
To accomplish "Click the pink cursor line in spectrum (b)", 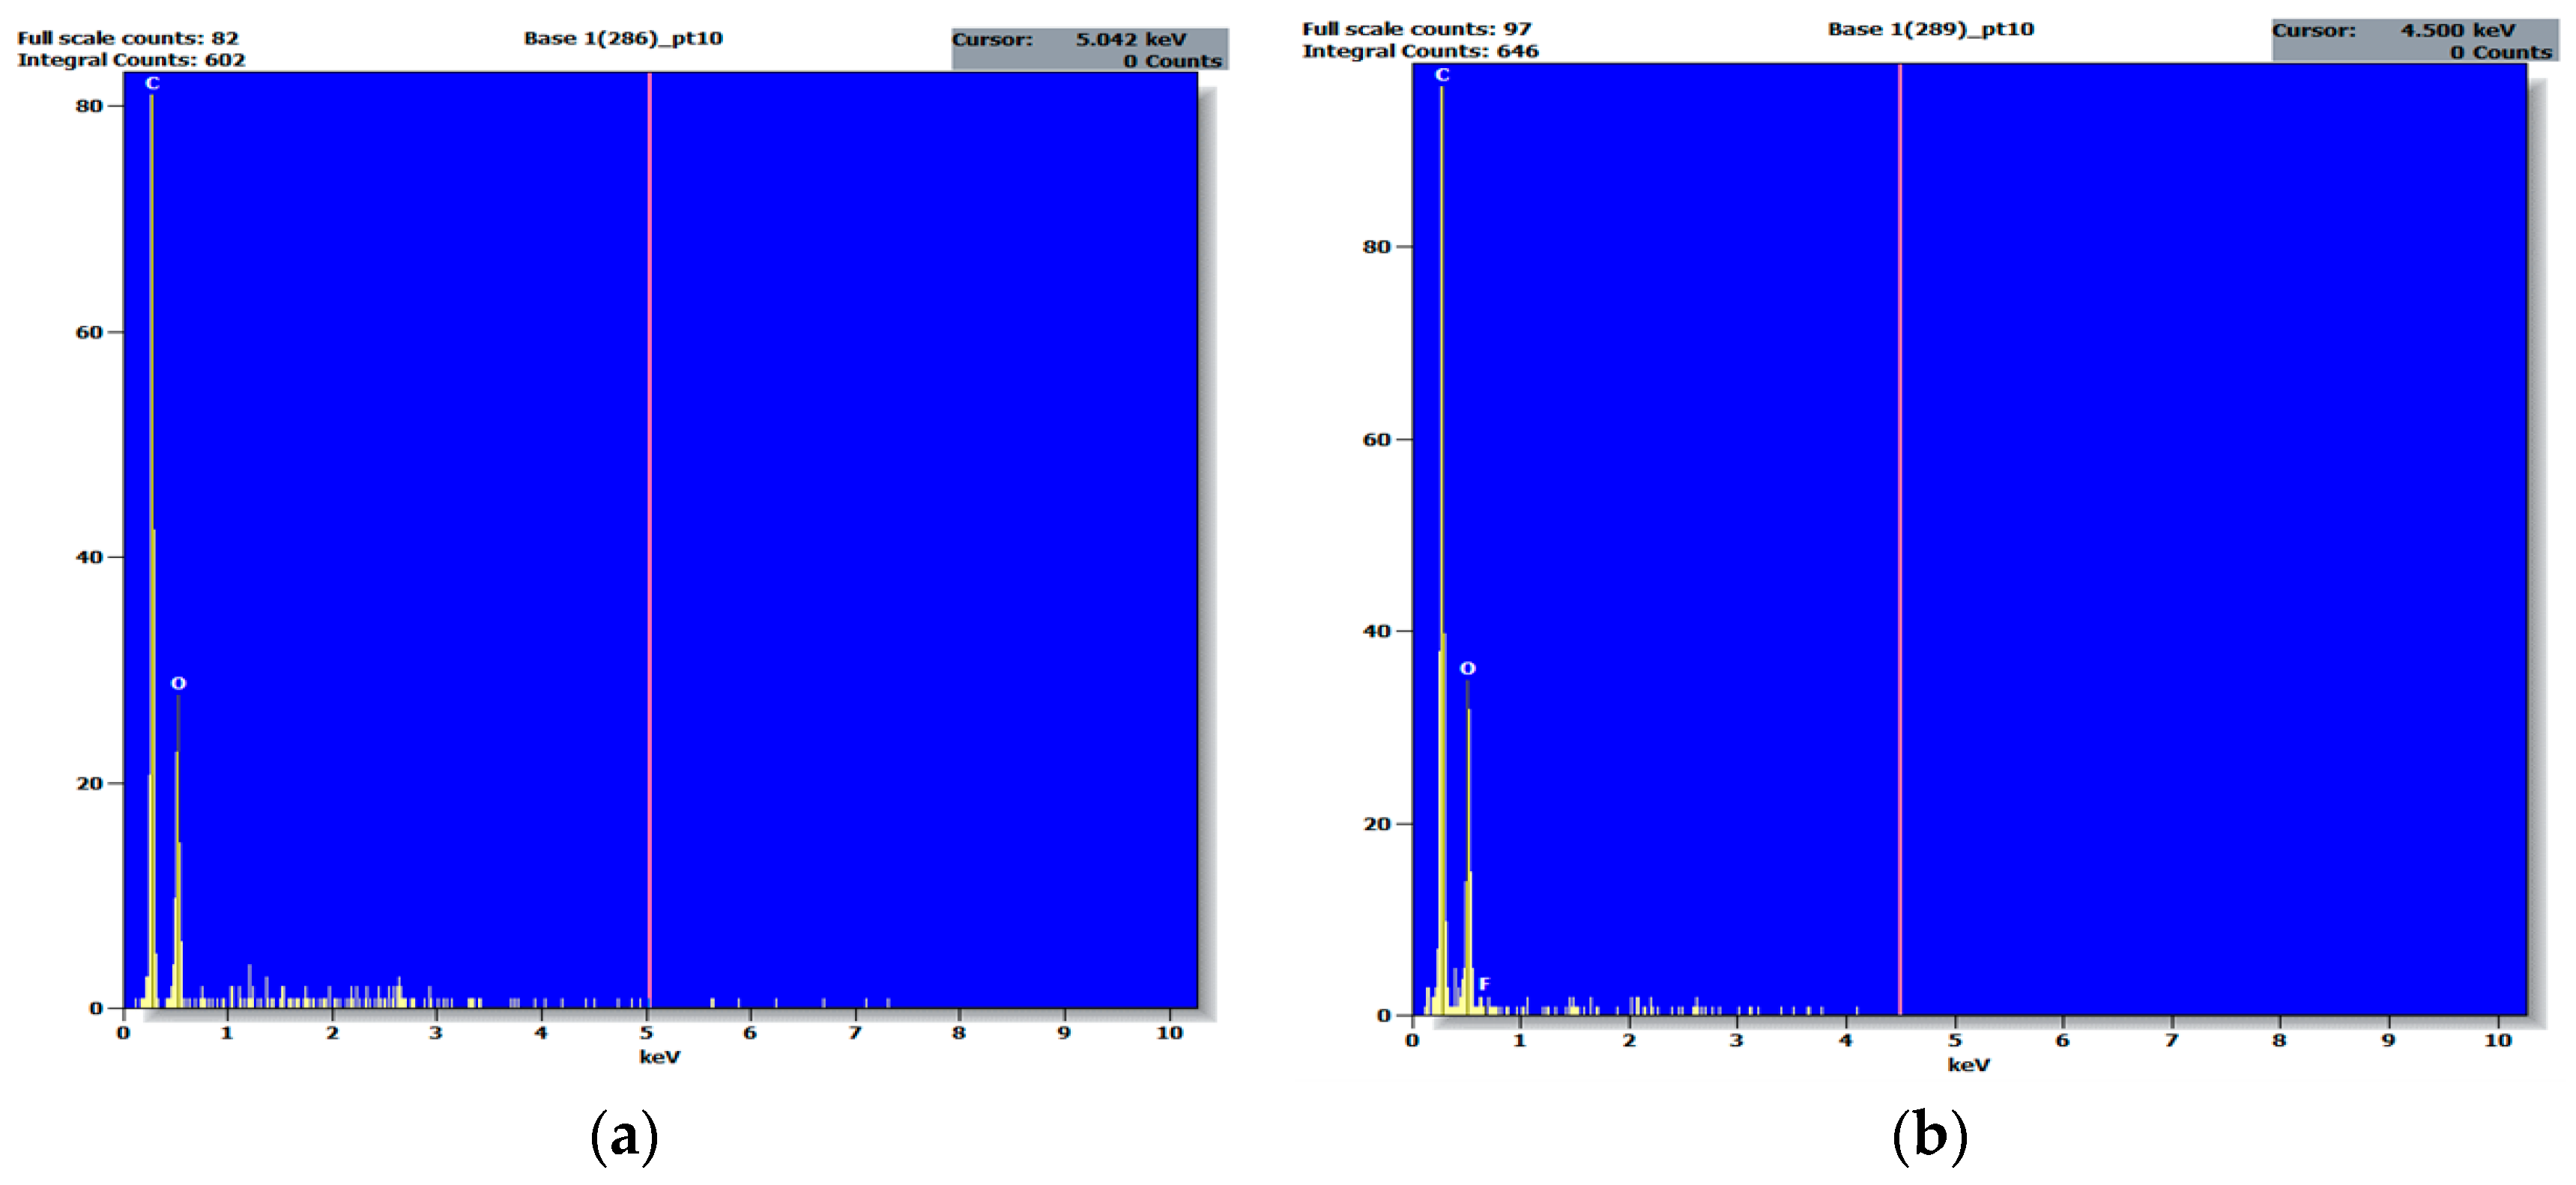I will pyautogui.click(x=1899, y=500).
